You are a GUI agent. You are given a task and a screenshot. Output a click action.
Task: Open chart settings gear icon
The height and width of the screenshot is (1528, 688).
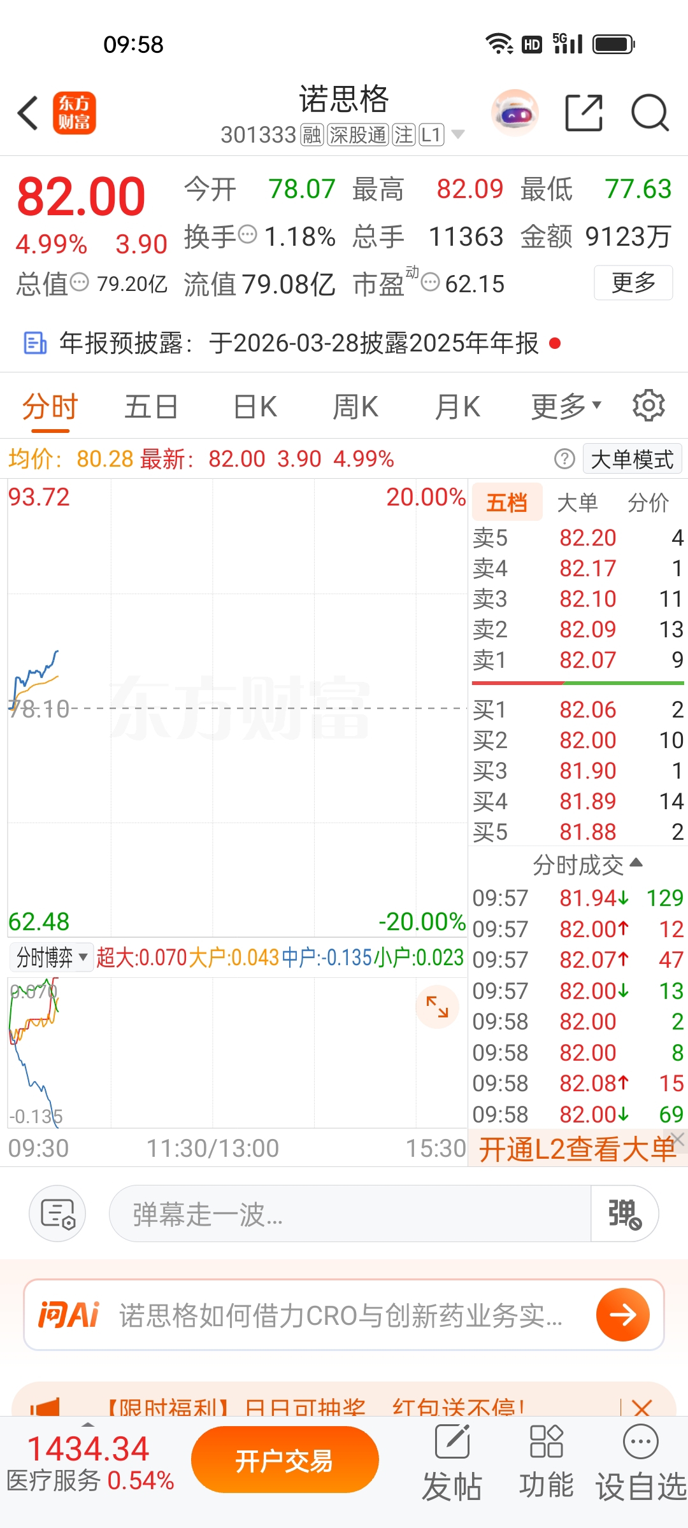coord(649,406)
